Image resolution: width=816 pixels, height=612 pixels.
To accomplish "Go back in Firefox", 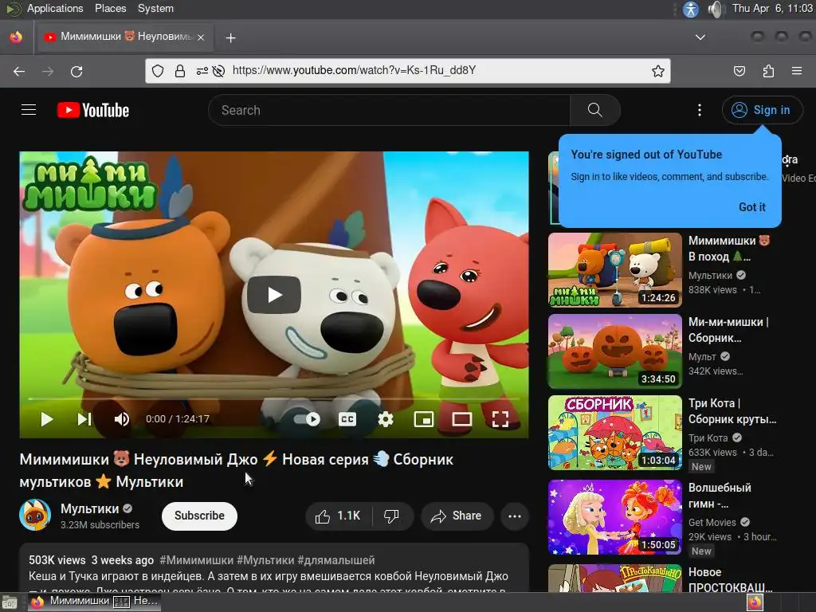I will tap(19, 71).
